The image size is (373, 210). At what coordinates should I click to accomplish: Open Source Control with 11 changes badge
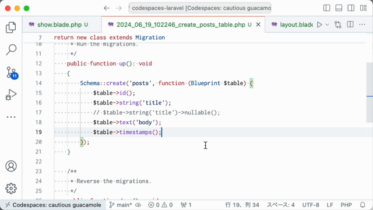pyautogui.click(x=12, y=72)
